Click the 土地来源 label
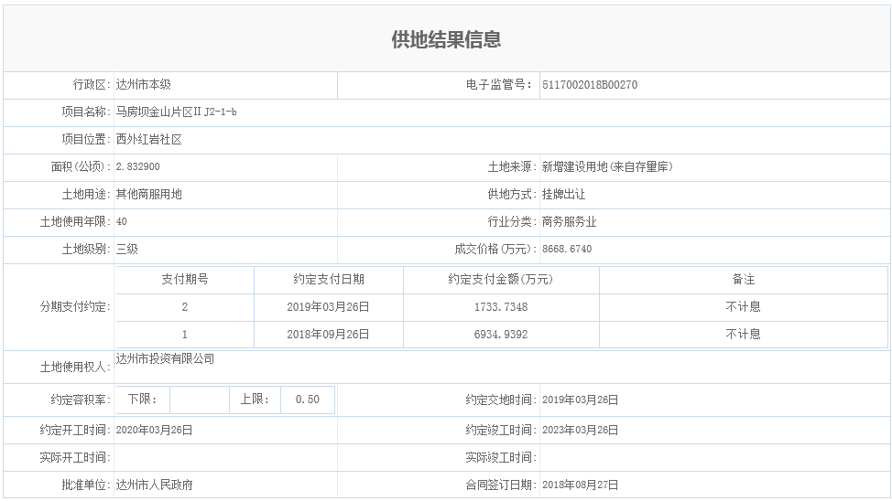 click(512, 166)
